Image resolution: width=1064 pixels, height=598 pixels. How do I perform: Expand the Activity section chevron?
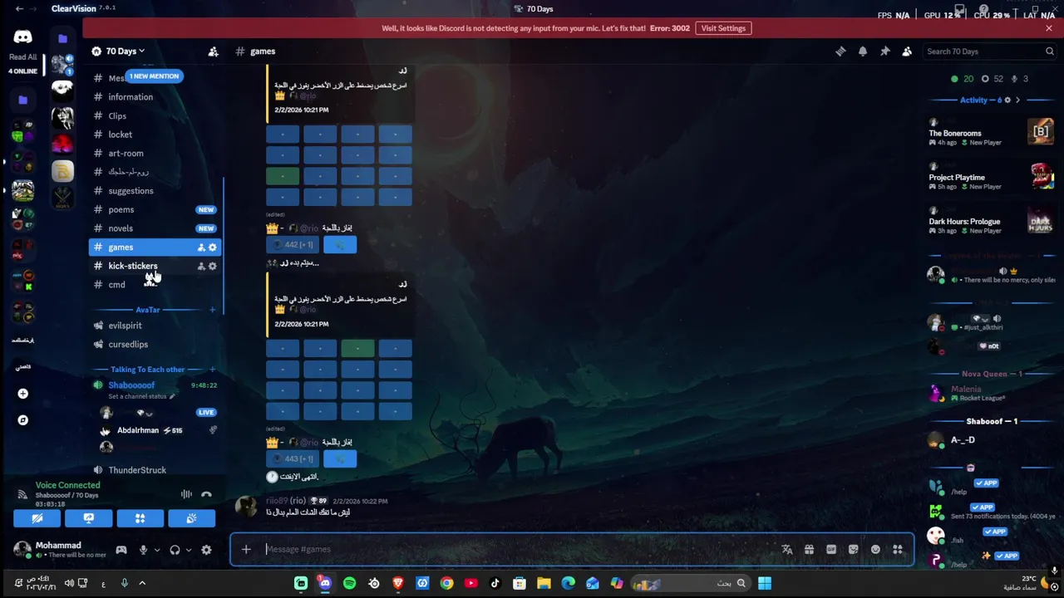1017,100
